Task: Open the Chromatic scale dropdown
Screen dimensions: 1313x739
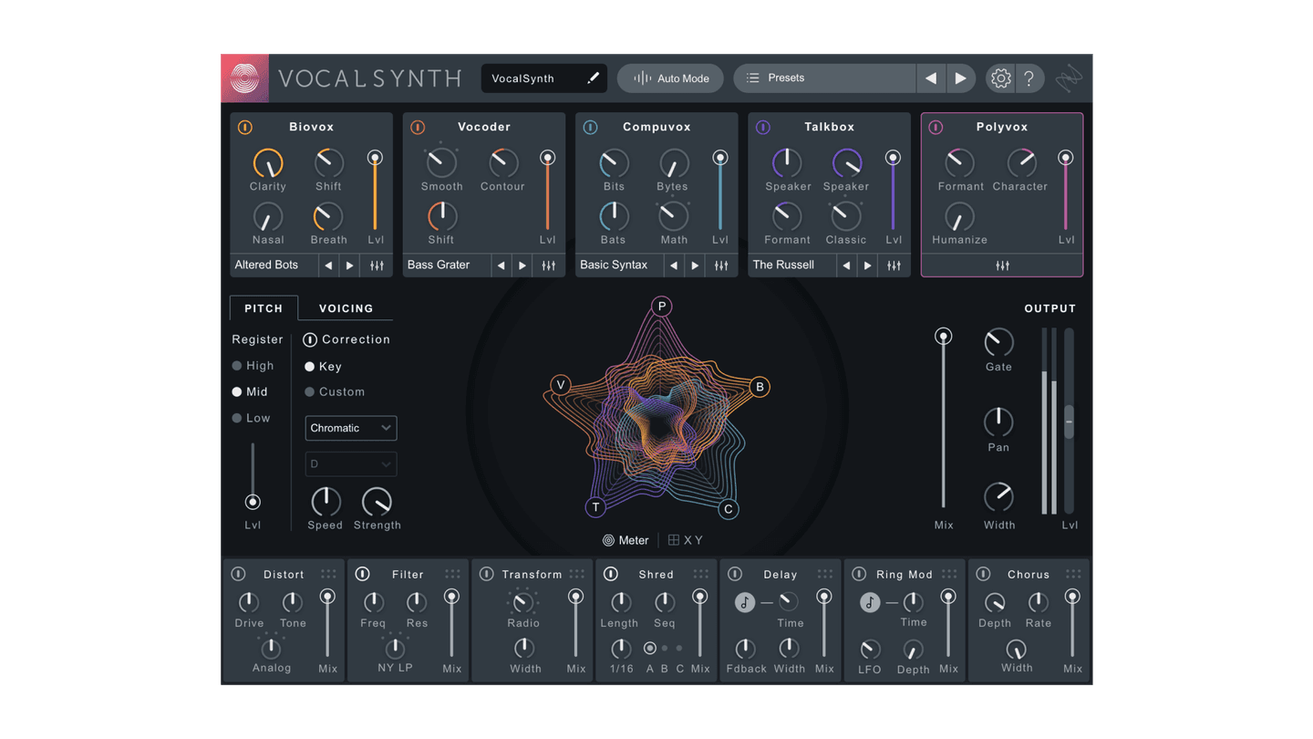Action: (350, 428)
